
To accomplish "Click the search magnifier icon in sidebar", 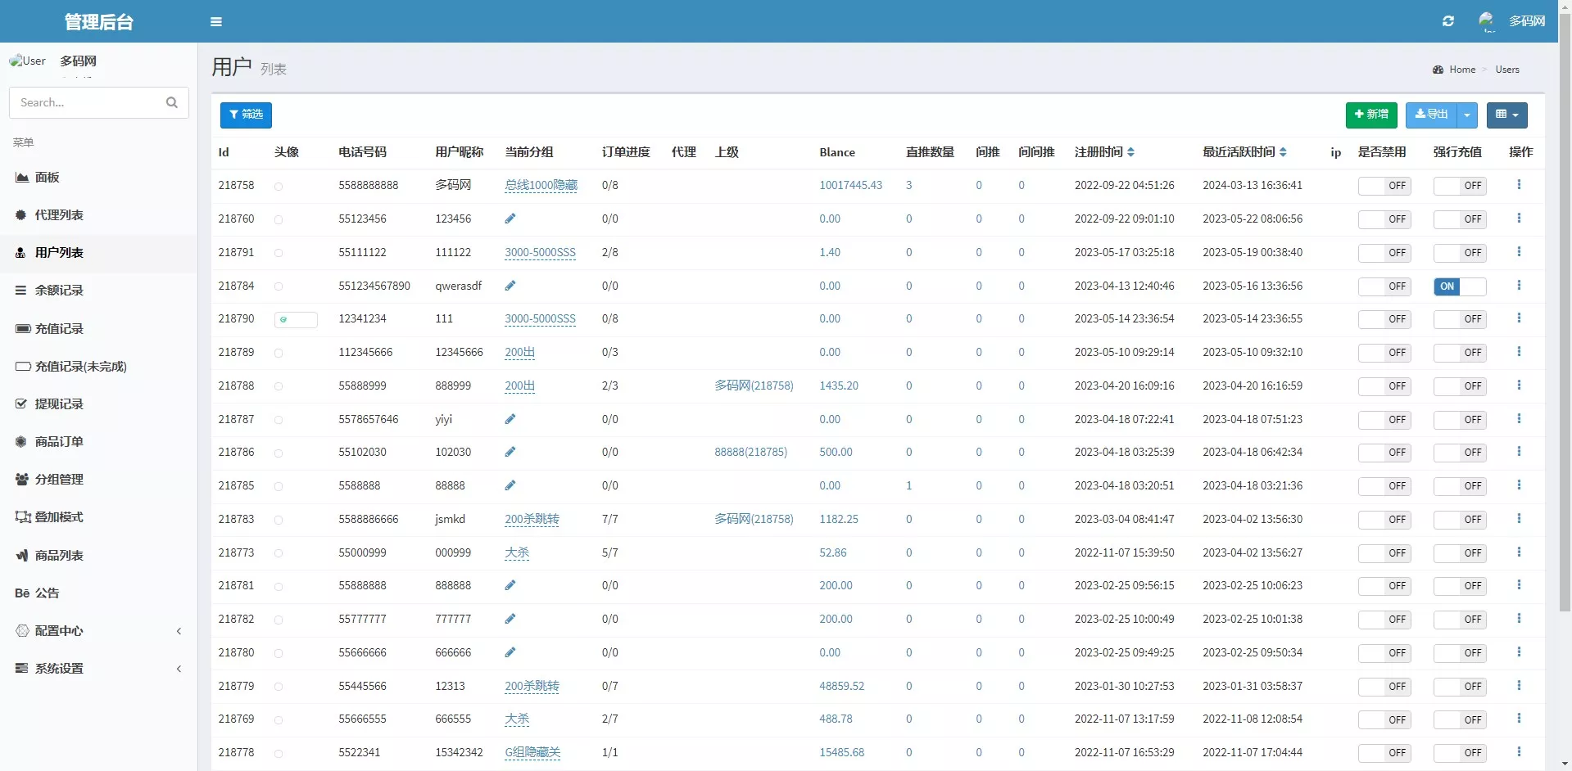I will (x=172, y=102).
